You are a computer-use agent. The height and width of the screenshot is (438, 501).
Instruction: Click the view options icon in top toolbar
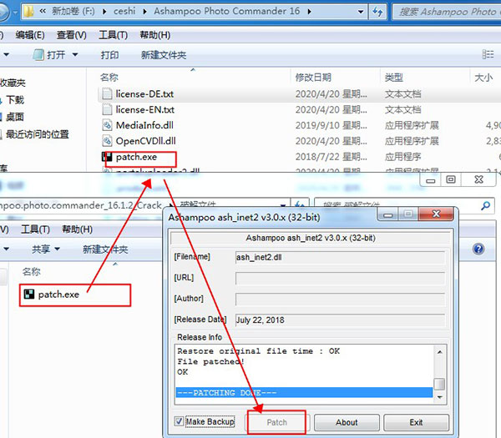coord(488,54)
